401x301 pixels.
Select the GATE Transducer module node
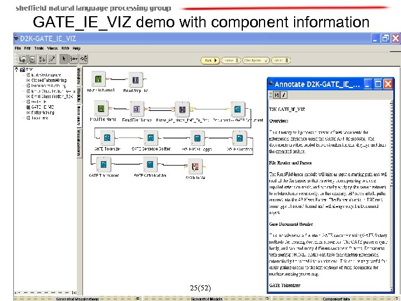click(104, 164)
